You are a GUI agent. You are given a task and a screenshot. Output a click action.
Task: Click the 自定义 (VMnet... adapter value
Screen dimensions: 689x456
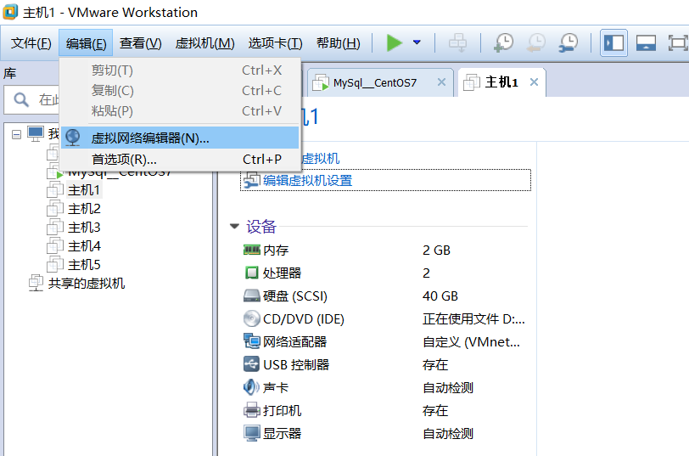tap(472, 341)
